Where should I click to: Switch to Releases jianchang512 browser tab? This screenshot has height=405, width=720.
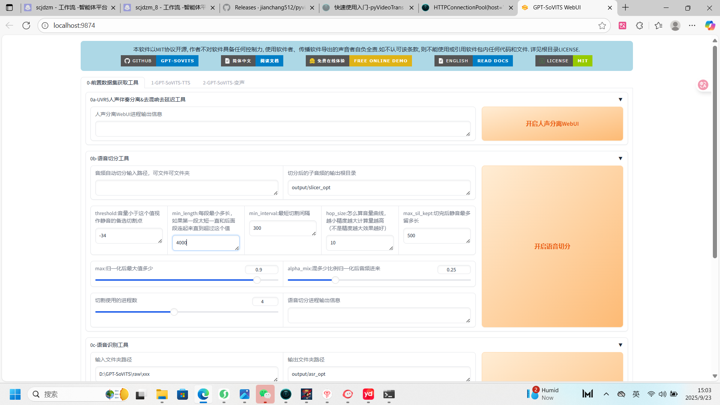(269, 8)
